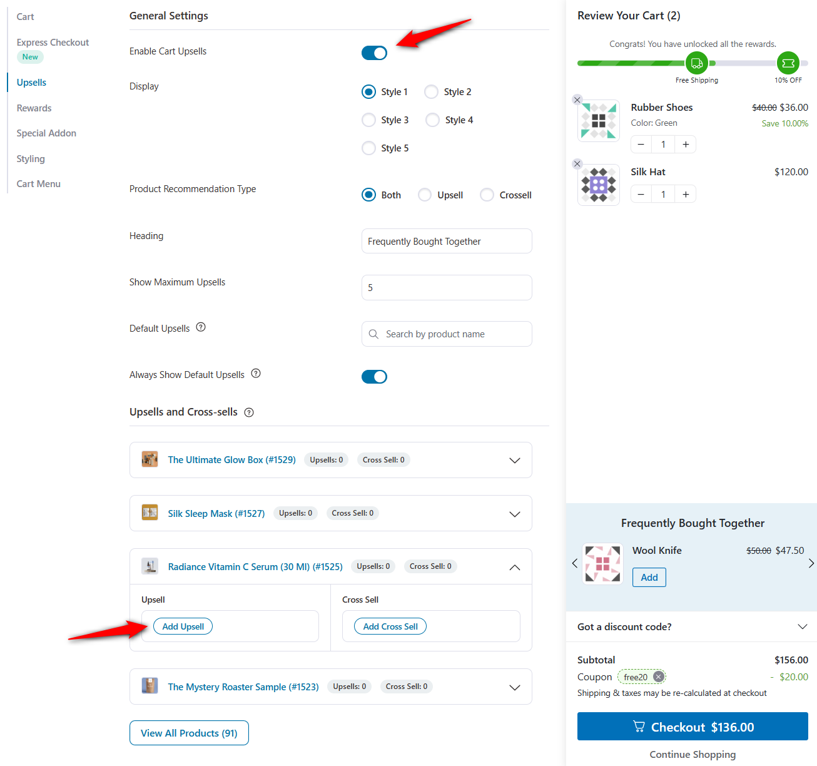Click the Free Shipping reward icon
The image size is (817, 766).
click(x=697, y=63)
